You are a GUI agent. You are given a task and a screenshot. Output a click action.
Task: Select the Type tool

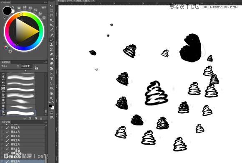51,79
